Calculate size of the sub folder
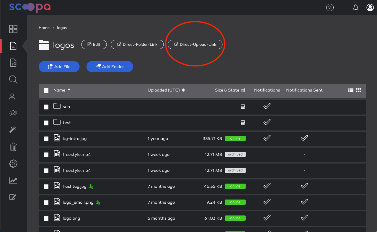The height and width of the screenshot is (232, 377). 243,107
